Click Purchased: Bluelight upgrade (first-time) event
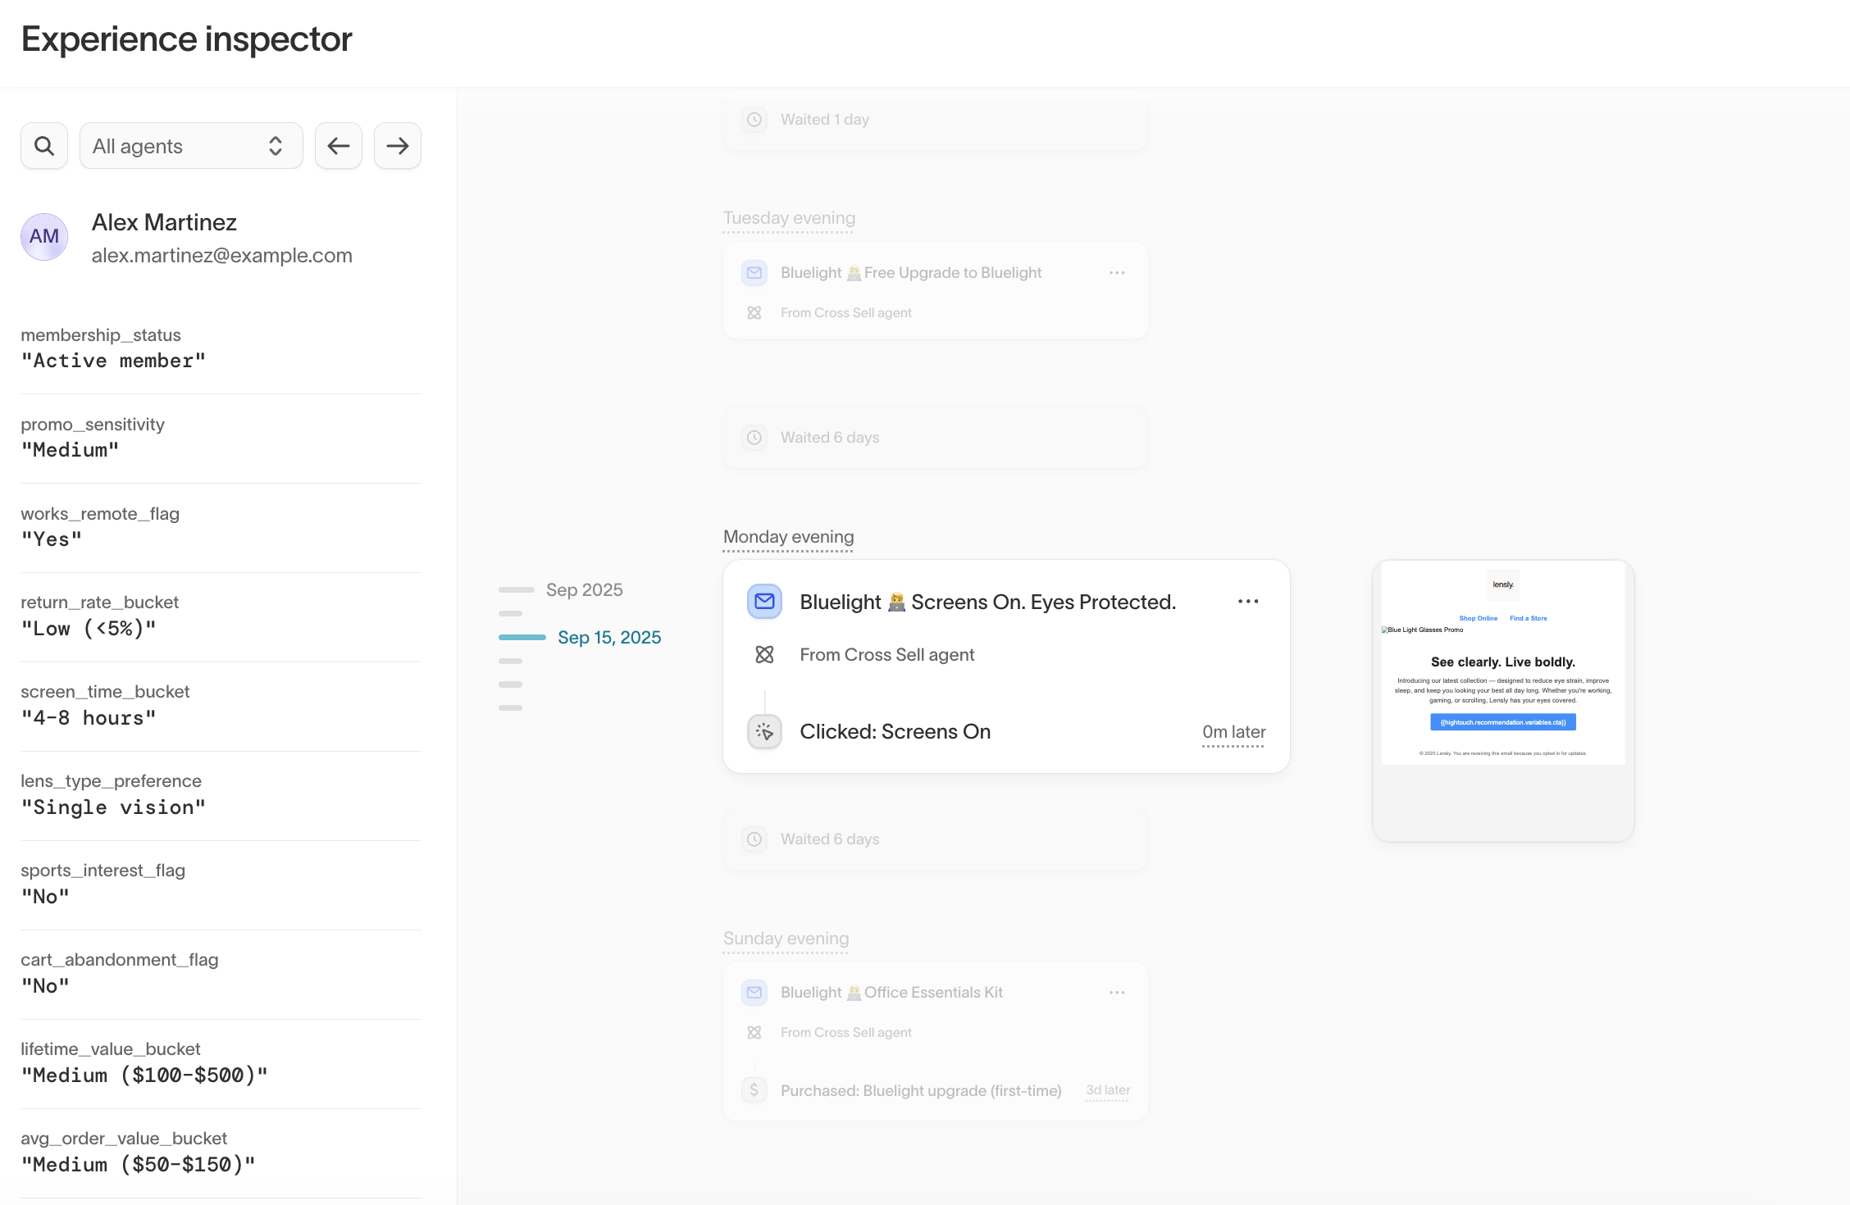 tap(921, 1091)
